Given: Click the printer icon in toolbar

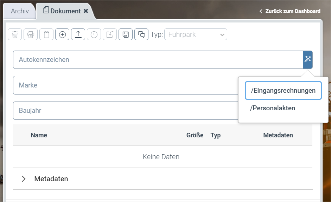Looking at the screenshot, I should pyautogui.click(x=31, y=34).
